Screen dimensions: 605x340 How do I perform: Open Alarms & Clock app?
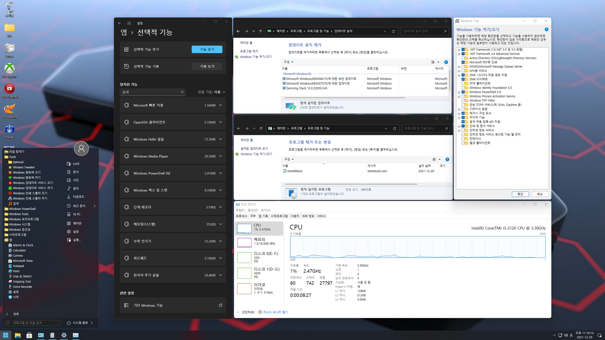[x=21, y=245]
